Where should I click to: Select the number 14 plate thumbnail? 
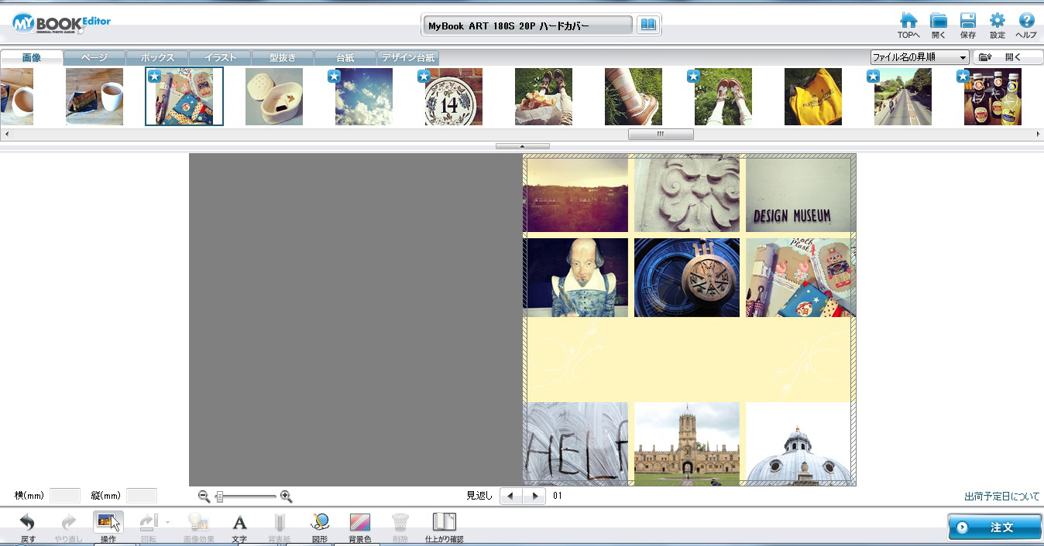pos(453,97)
